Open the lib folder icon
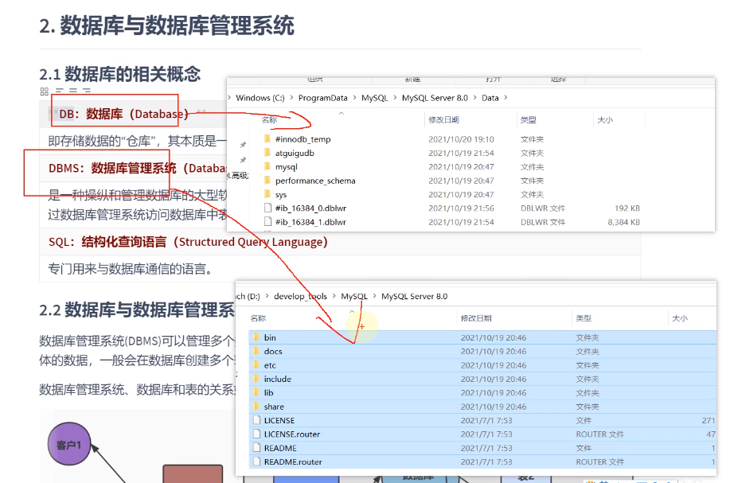This screenshot has height=483, width=734. pyautogui.click(x=256, y=392)
